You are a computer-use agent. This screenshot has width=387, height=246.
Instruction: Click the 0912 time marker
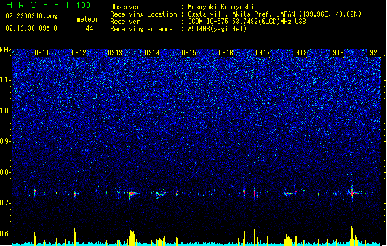point(79,53)
